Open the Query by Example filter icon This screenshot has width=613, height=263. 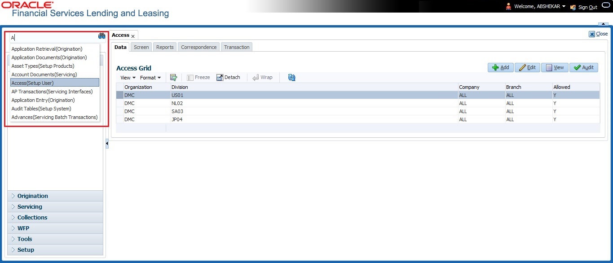tap(174, 78)
